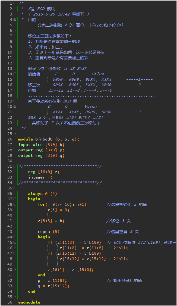The height and width of the screenshot is (306, 177).
Task: Click the 'for(i=0;i<=16;i=i+1)' loop header
Action: 62,204
